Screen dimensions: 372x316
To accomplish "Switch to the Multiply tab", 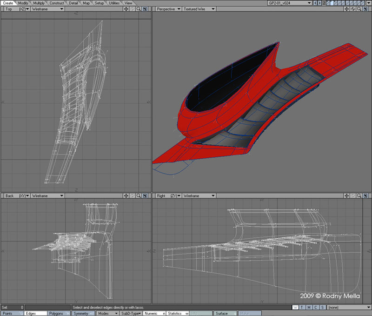I will (39, 3).
